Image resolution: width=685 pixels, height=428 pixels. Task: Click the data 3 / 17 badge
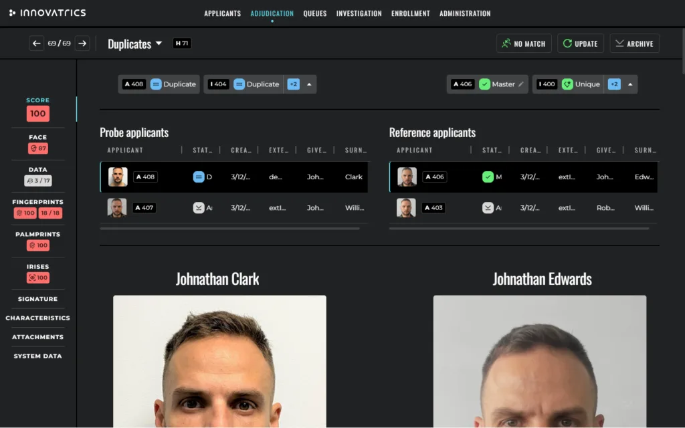[38, 181]
